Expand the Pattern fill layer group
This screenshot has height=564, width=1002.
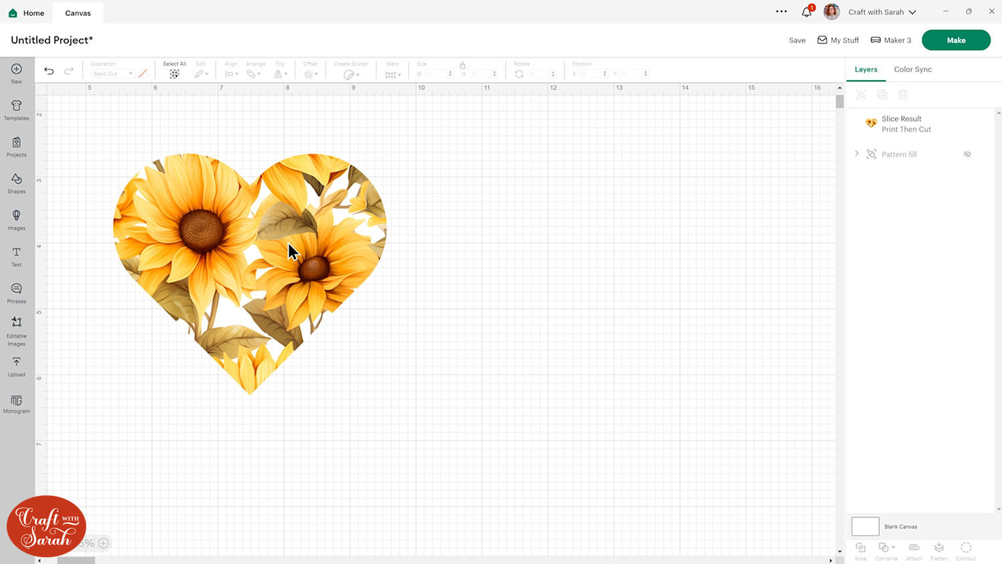click(x=857, y=154)
